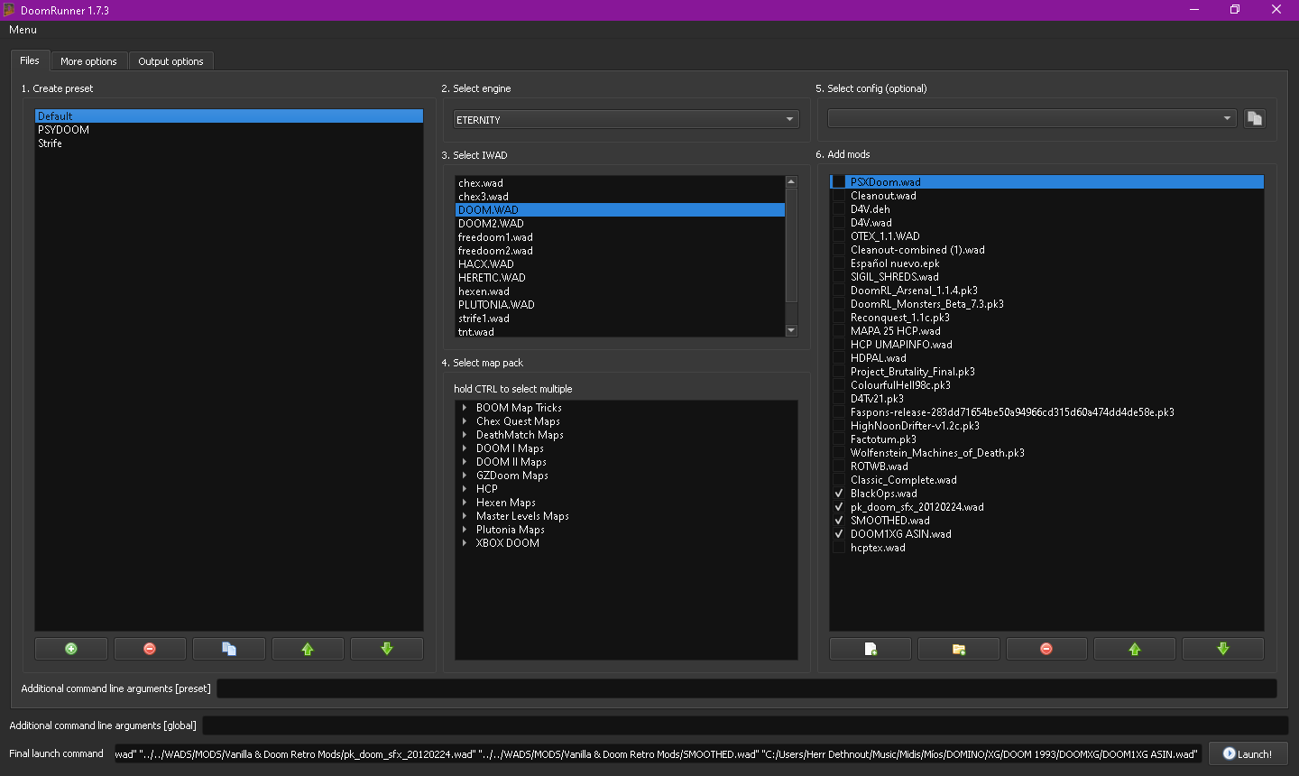Click the global additional command line arguments field
This screenshot has height=776, width=1299.
coord(746,725)
